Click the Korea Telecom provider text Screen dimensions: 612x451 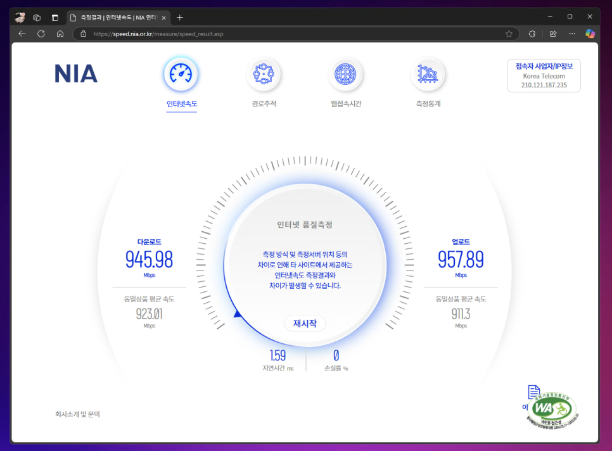[x=544, y=76]
